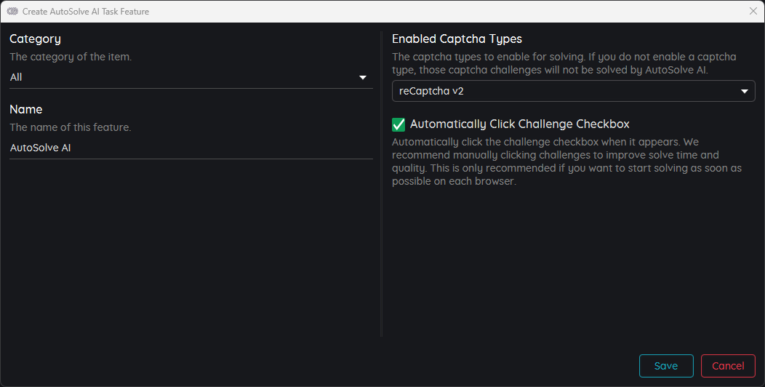The width and height of the screenshot is (765, 387).
Task: Click the window title text in the title bar
Action: 86,11
